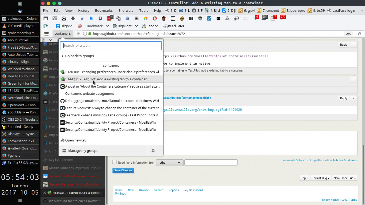Image resolution: width=365 pixels, height=205 pixels.
Task: Open the Comments Subject to Etiquette link
Action: [x=320, y=160]
